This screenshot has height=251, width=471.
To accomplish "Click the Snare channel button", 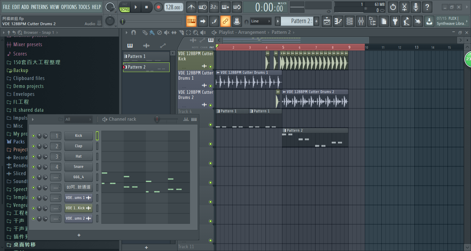I will [79, 167].
